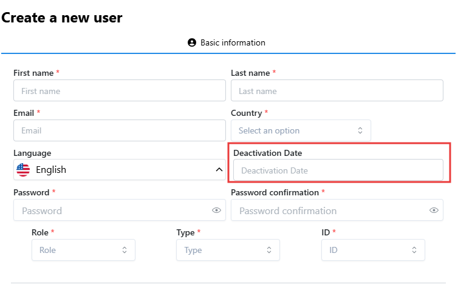Show password using the Password eye icon
The height and width of the screenshot is (293, 458).
216,210
